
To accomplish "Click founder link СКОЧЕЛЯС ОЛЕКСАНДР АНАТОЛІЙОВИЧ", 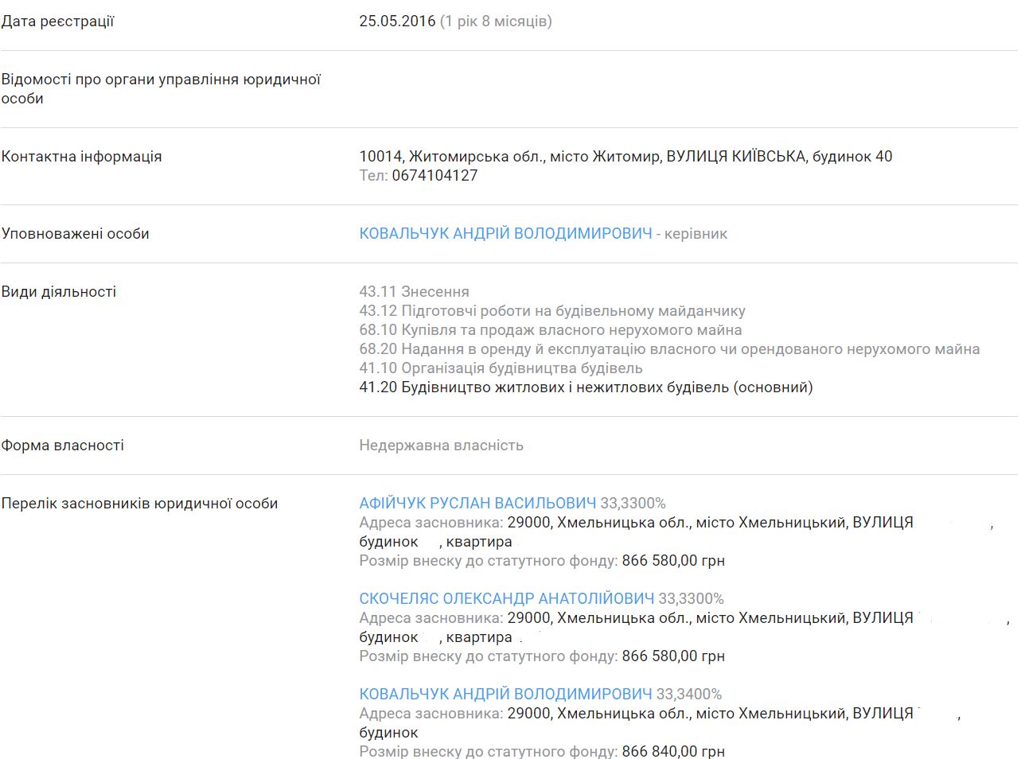I will [506, 599].
